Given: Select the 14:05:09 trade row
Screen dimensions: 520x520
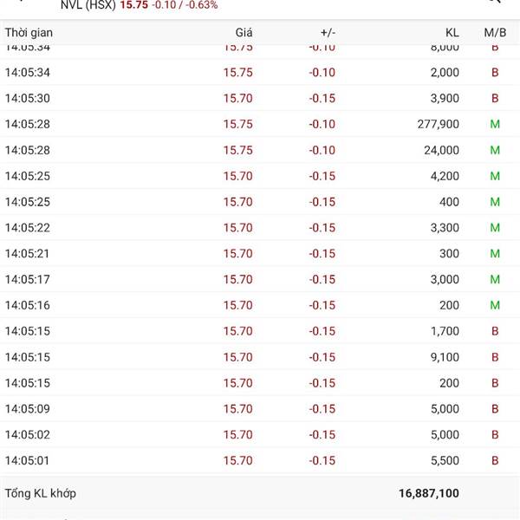Looking at the screenshot, I should [x=260, y=409].
